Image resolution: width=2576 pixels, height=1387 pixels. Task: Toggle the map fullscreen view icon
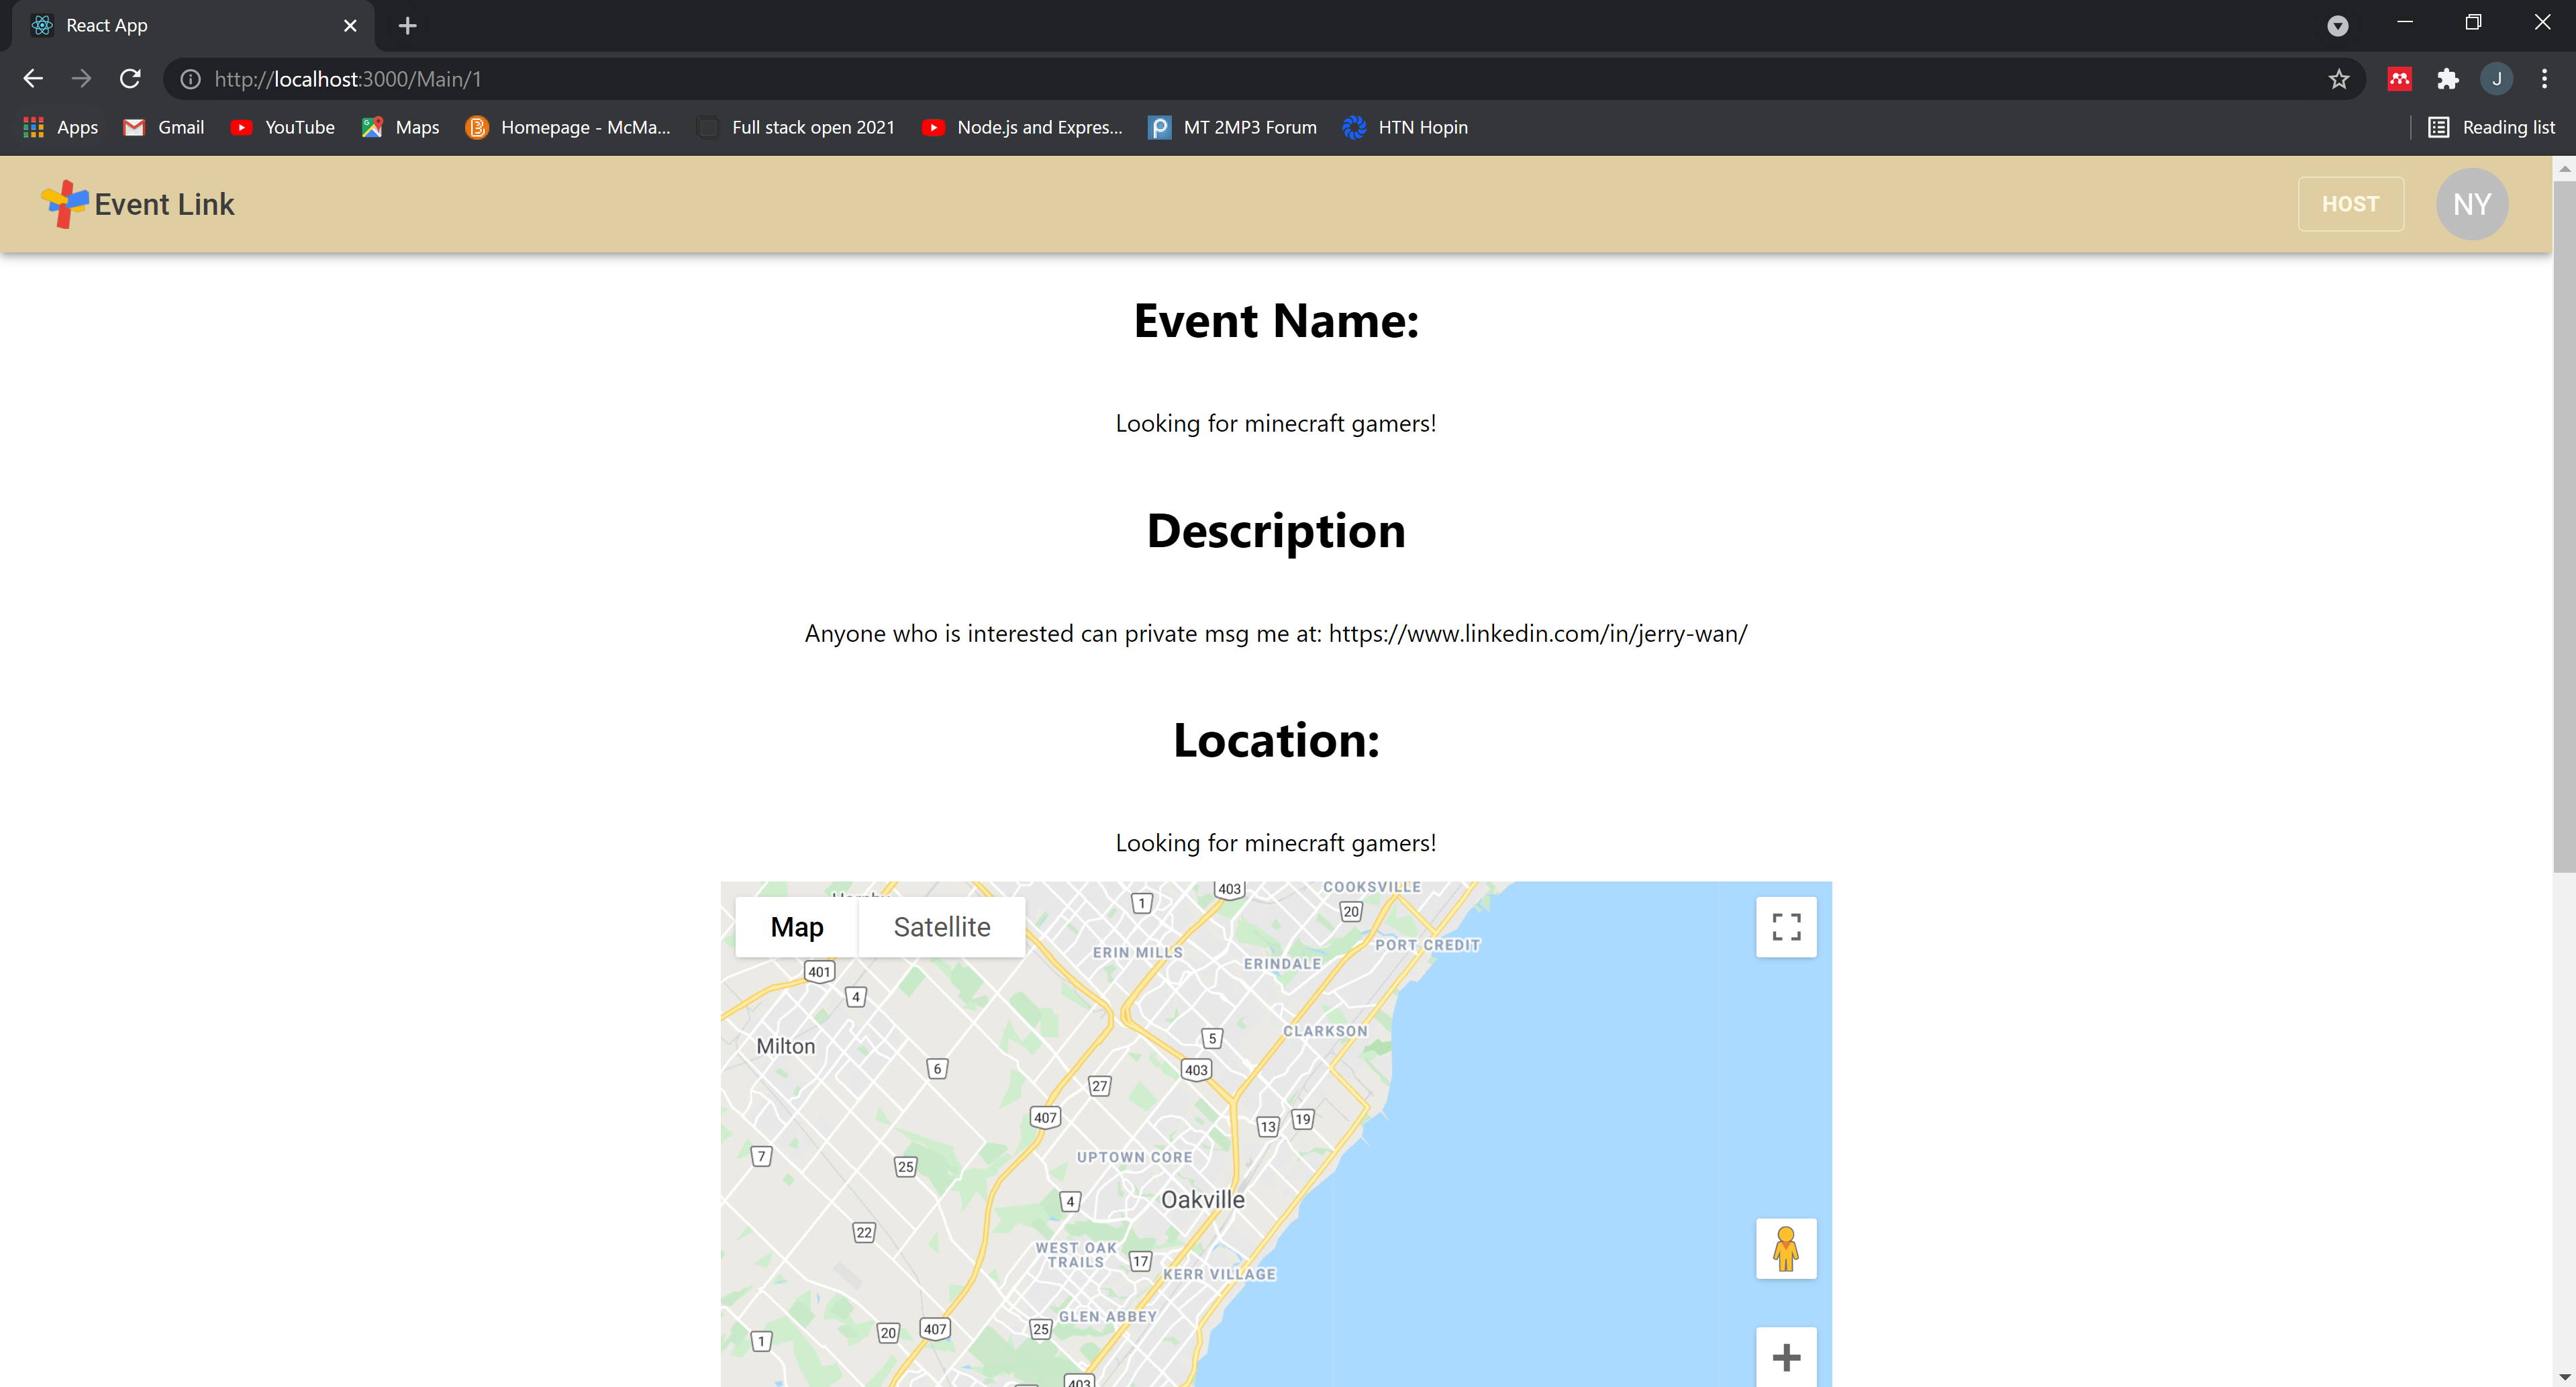click(x=1786, y=927)
